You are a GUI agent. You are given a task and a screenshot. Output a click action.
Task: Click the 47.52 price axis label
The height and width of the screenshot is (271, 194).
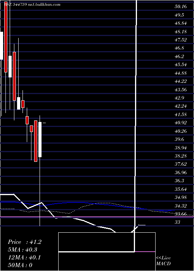point(181,40)
